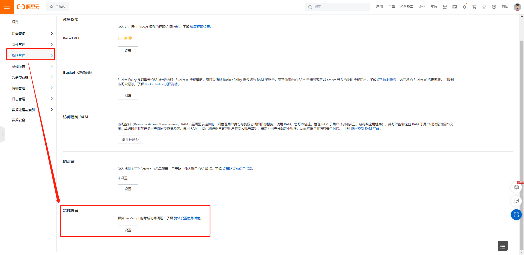Click 前往控制台 button
This screenshot has height=255, width=524.
(x=130, y=139)
